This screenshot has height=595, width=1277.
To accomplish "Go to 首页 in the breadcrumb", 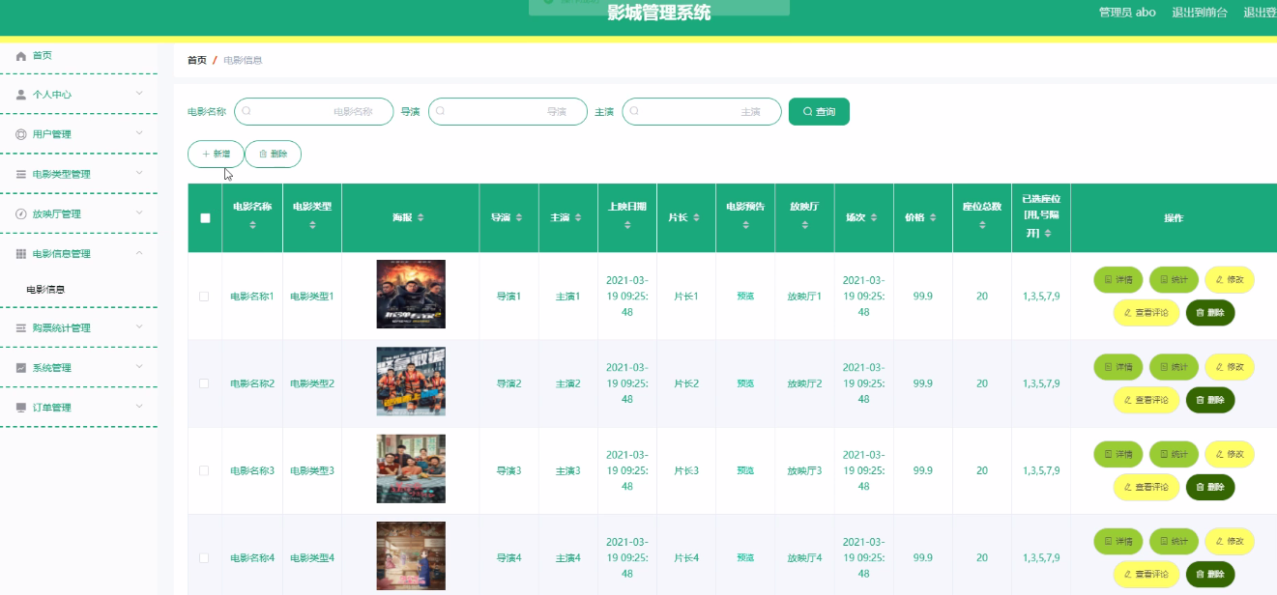I will coord(196,60).
